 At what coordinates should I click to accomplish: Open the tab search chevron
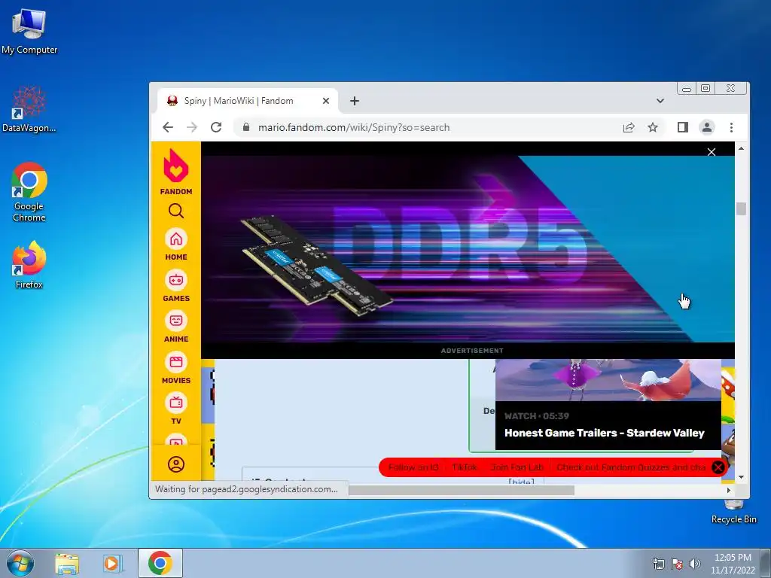[660, 101]
